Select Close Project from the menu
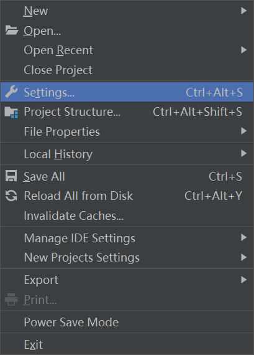The width and height of the screenshot is (254, 355). pos(127,70)
